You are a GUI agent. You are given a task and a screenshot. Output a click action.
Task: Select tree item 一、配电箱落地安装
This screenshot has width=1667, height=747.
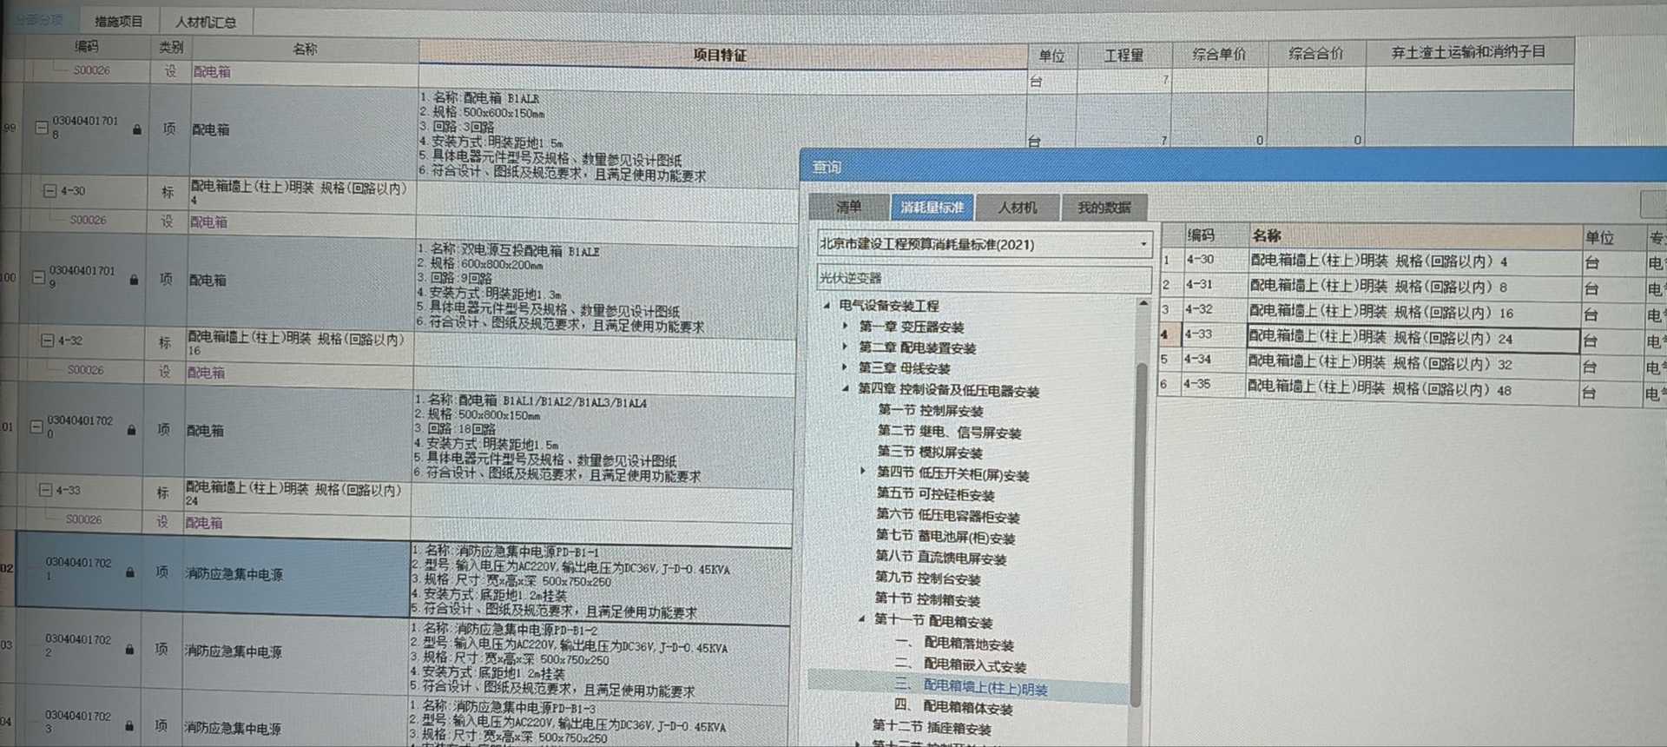(954, 644)
